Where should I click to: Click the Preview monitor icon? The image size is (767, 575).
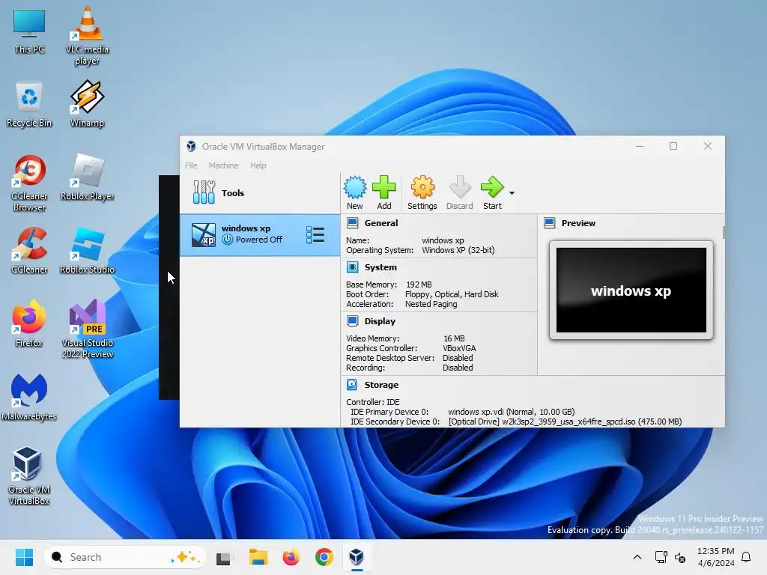point(549,223)
